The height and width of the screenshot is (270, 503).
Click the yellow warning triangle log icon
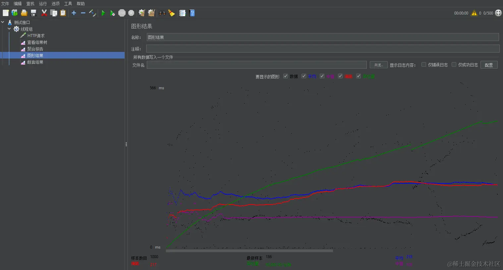pos(474,13)
